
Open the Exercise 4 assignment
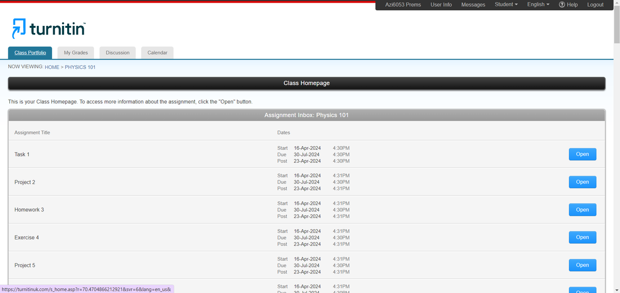coord(582,237)
